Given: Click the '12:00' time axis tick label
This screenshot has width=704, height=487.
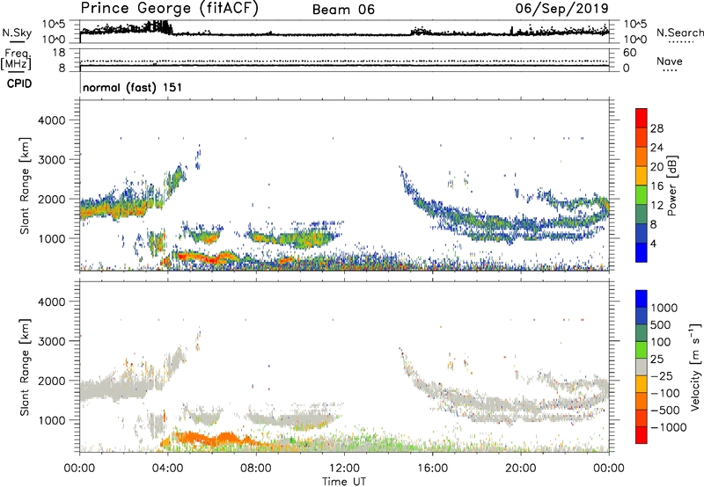Looking at the screenshot, I should 344,469.
